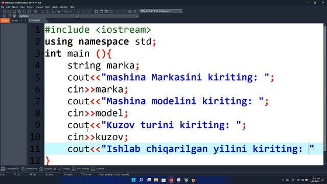Click the Console panel icon
This screenshot has height=184, width=327.
93,169
